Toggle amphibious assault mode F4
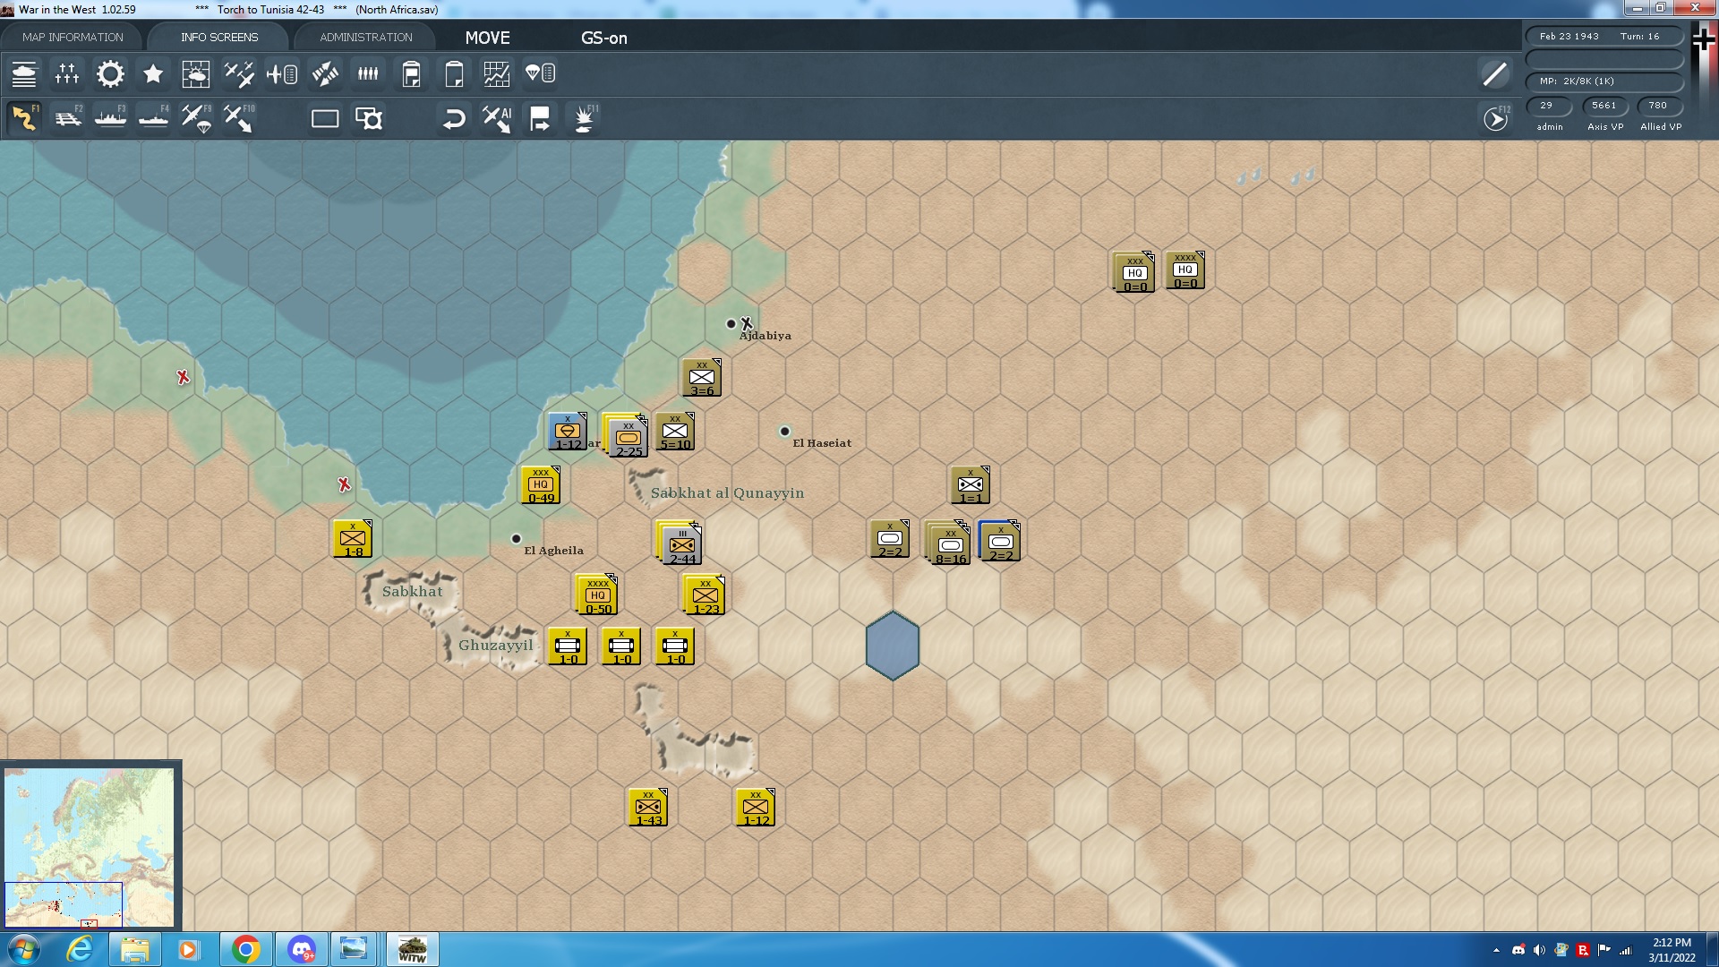 click(x=154, y=118)
